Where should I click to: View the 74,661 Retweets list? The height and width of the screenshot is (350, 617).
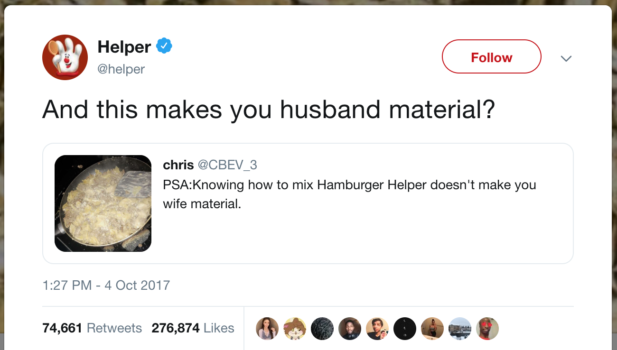click(92, 328)
